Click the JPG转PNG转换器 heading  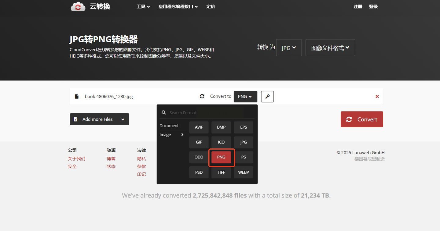(104, 39)
